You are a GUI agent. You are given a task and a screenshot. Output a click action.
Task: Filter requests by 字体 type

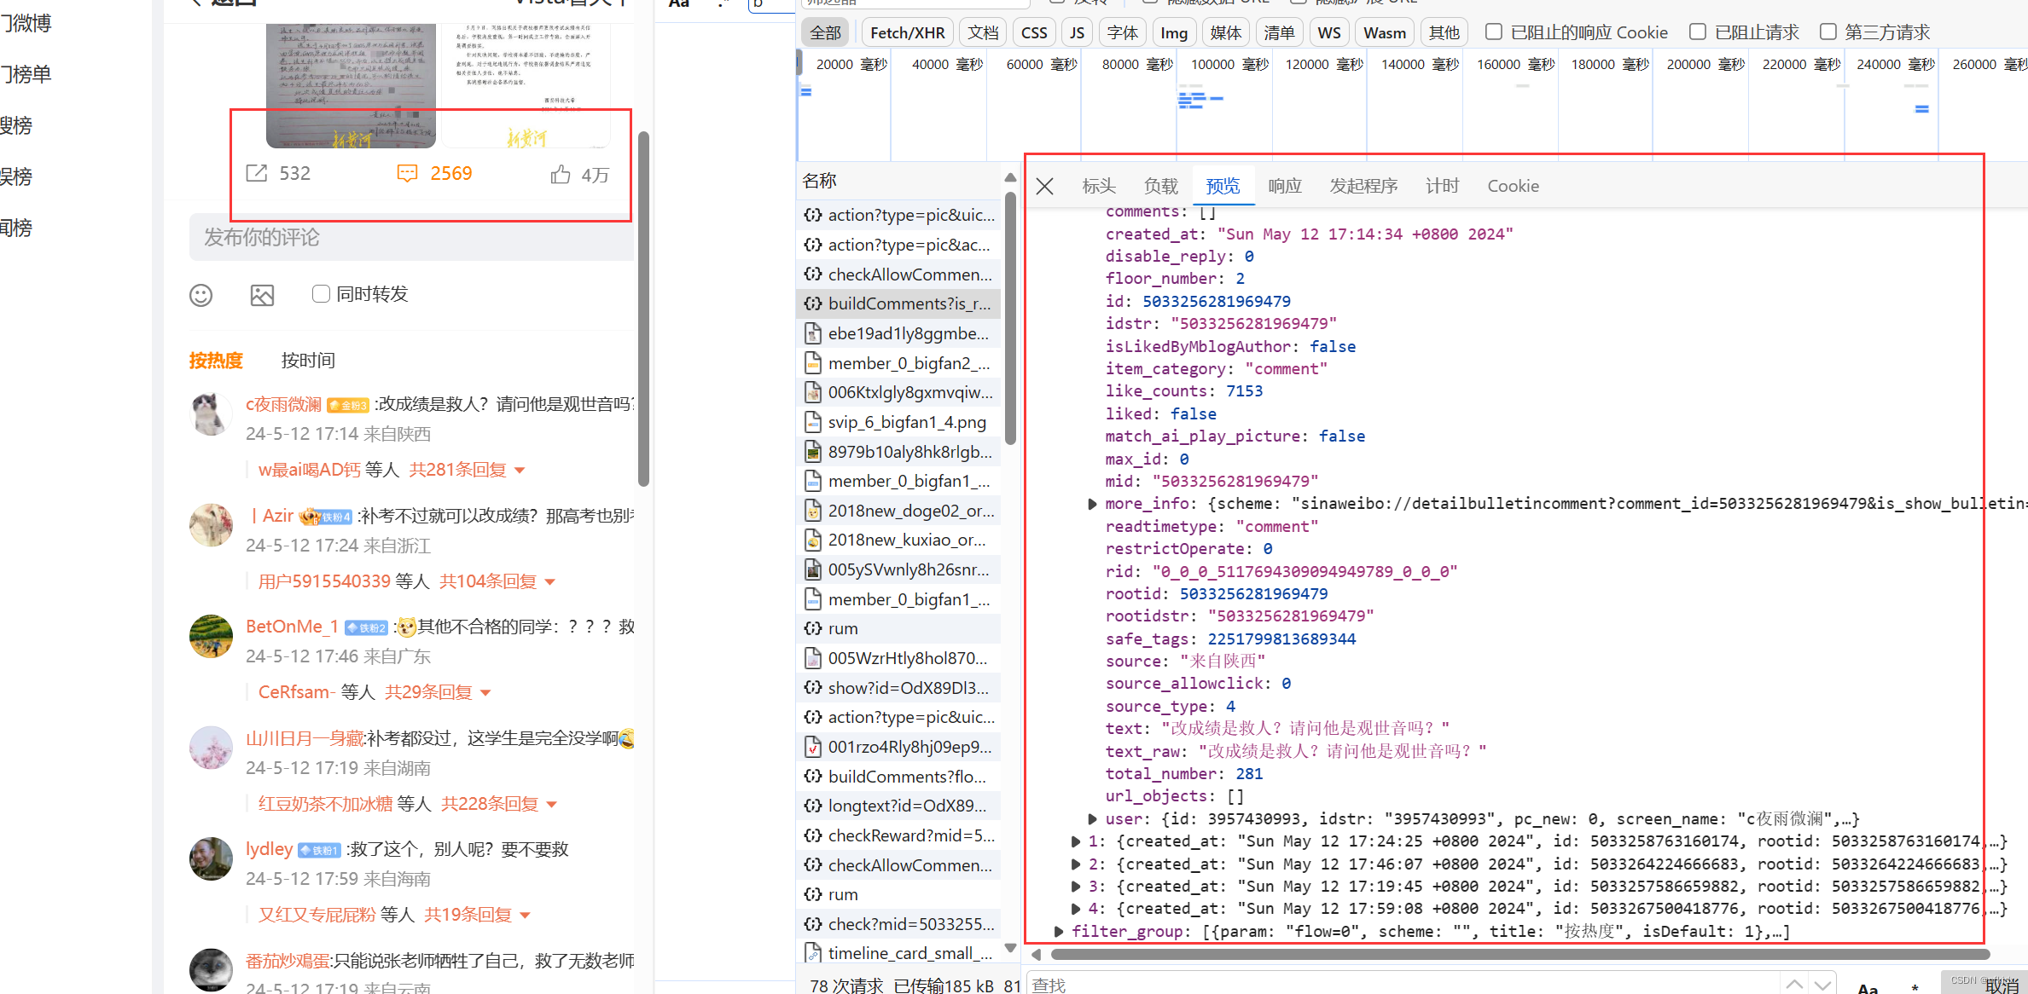click(x=1122, y=32)
